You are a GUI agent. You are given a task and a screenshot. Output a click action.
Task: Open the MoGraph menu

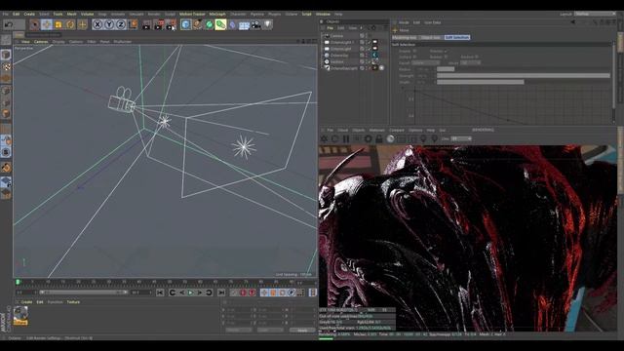pyautogui.click(x=217, y=14)
